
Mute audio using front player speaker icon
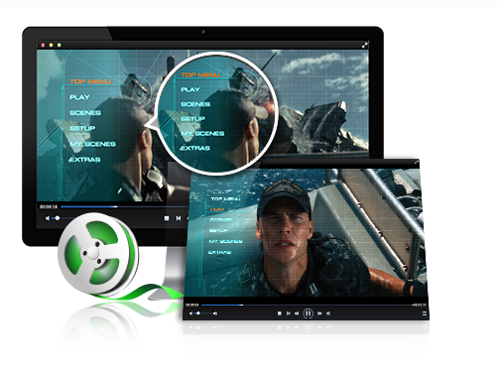point(190,313)
